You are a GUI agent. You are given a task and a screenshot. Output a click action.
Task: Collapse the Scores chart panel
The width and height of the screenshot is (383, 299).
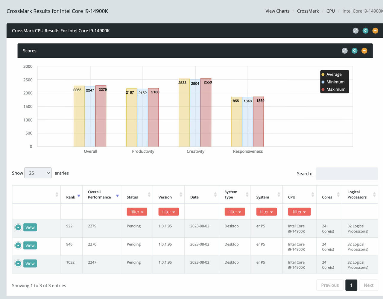tap(364, 51)
